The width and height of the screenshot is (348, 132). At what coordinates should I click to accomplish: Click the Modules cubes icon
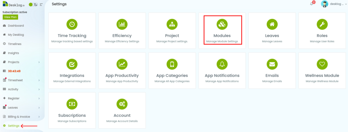click(222, 24)
